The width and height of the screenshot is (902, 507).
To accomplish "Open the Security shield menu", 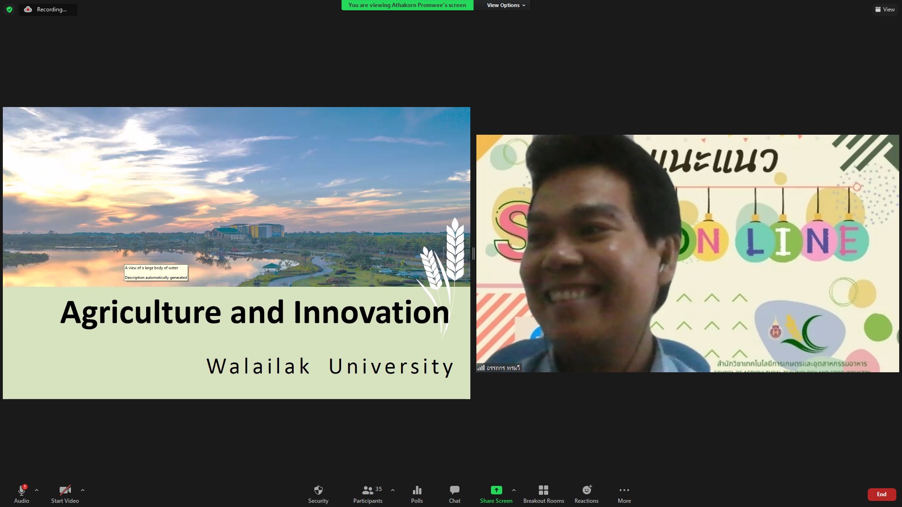I will coord(318,494).
